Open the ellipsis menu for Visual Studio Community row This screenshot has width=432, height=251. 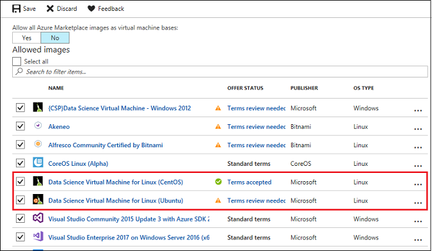pos(418,222)
